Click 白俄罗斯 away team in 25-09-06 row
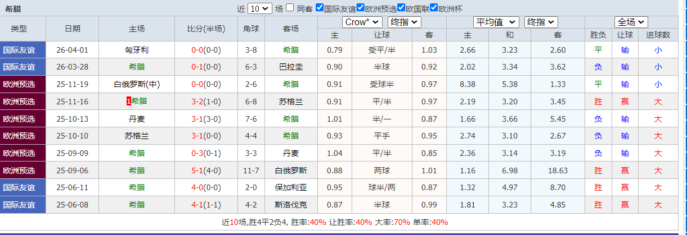Viewport: 687px width, 235px height. pos(291,171)
